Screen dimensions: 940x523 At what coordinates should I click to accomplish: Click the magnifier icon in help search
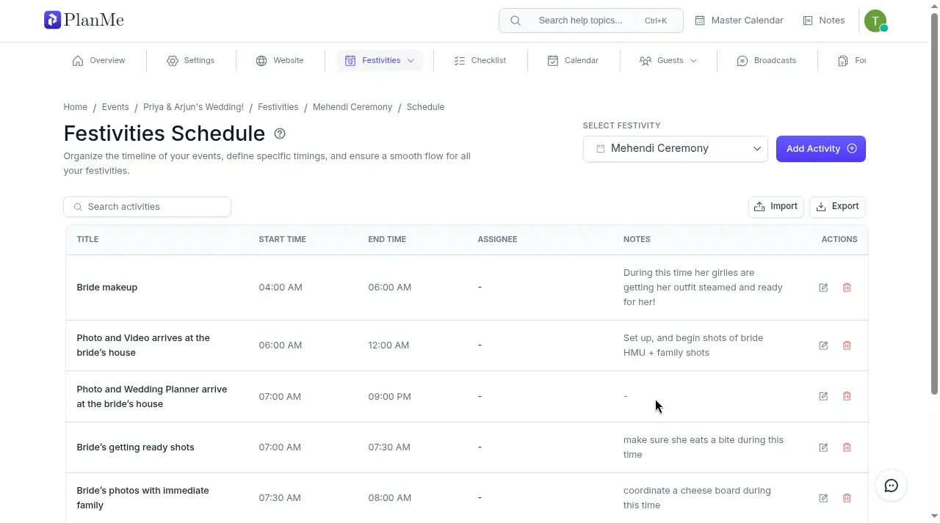tap(516, 21)
